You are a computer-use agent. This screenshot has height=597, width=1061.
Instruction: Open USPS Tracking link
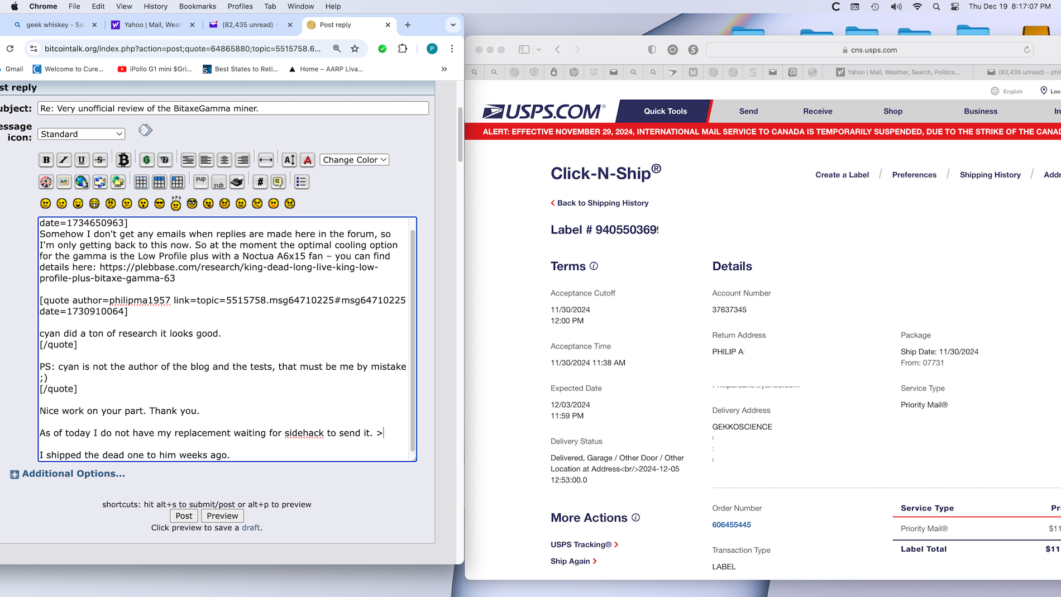[x=584, y=545]
